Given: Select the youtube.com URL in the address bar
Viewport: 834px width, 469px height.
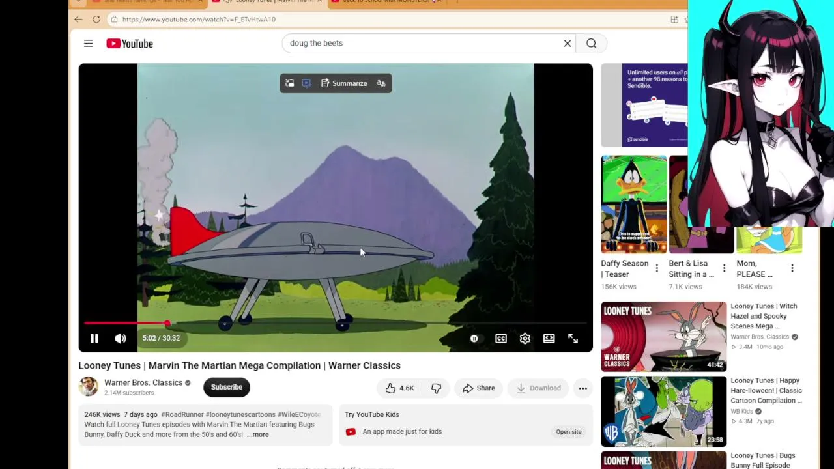Looking at the screenshot, I should pyautogui.click(x=199, y=20).
